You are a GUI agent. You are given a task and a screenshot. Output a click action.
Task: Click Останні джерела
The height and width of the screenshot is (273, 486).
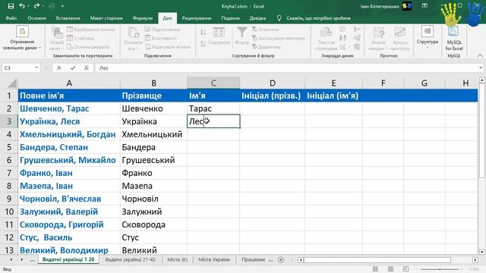click(88, 47)
